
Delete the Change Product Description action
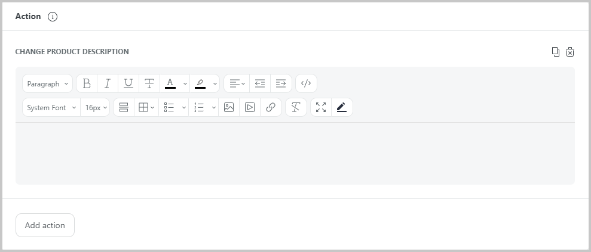(x=570, y=52)
